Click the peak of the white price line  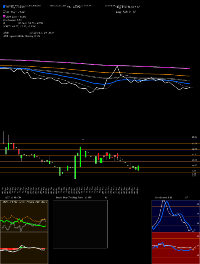pos(117,66)
